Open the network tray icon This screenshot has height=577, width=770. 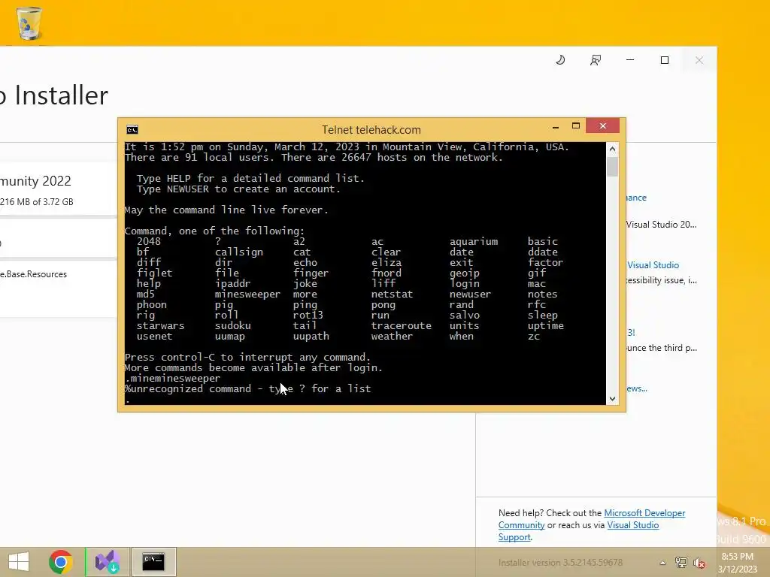point(681,562)
